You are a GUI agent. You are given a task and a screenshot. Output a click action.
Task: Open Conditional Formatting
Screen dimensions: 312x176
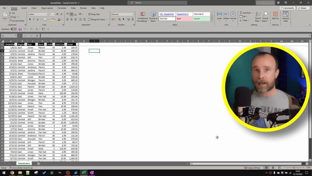click(x=142, y=17)
